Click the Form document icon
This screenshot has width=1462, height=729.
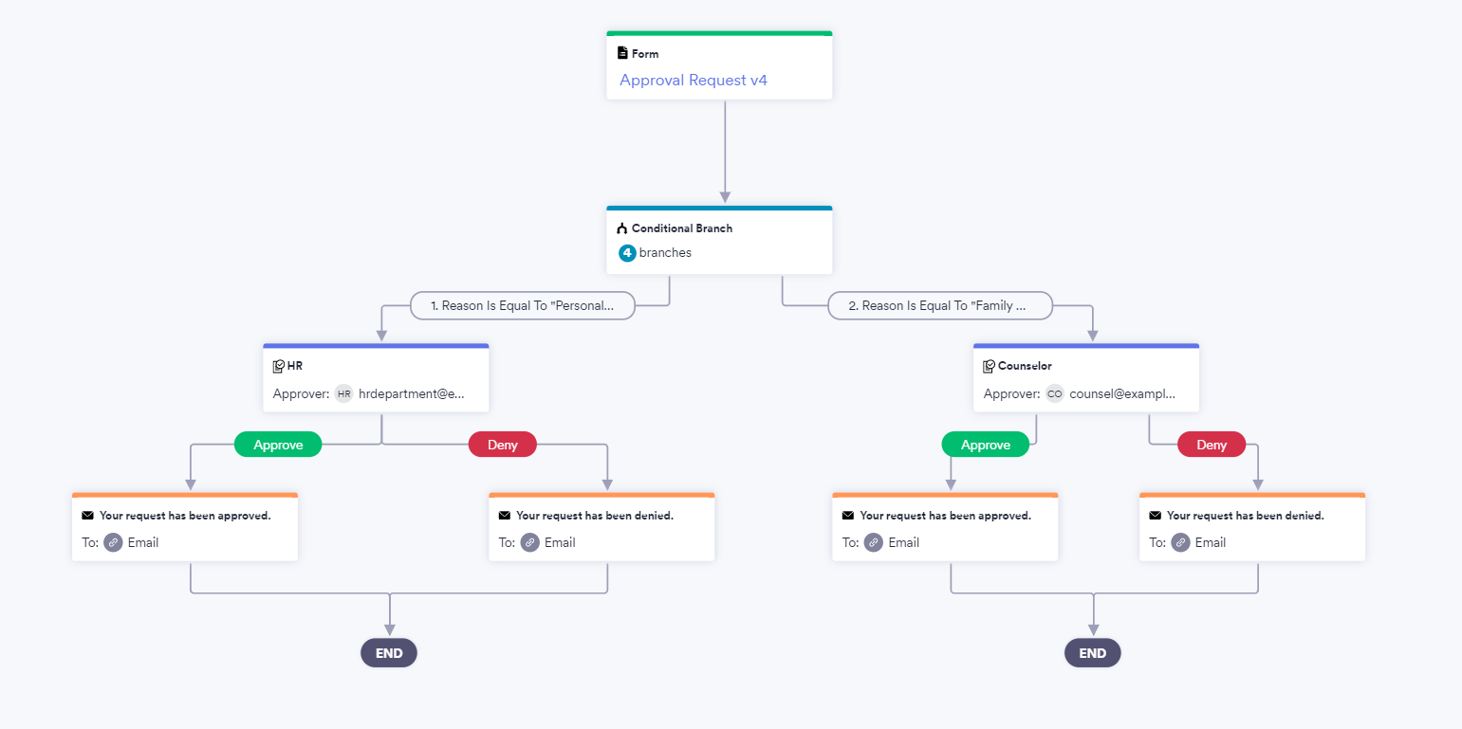tap(622, 54)
